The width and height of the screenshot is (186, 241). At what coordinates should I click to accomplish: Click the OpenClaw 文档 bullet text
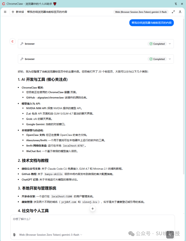(57, 135)
